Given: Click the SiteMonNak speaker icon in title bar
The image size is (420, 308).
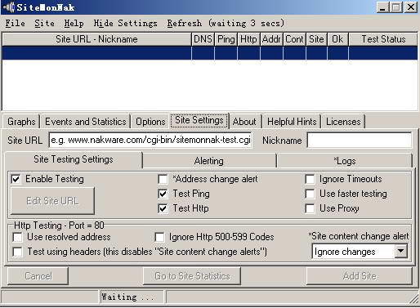Looking at the screenshot, I should [9, 7].
